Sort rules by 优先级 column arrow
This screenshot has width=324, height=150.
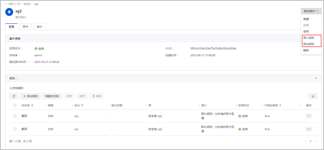click(x=32, y=105)
